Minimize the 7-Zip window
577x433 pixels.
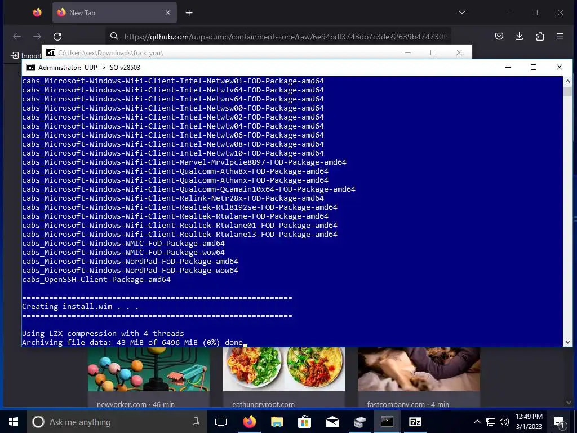point(408,52)
